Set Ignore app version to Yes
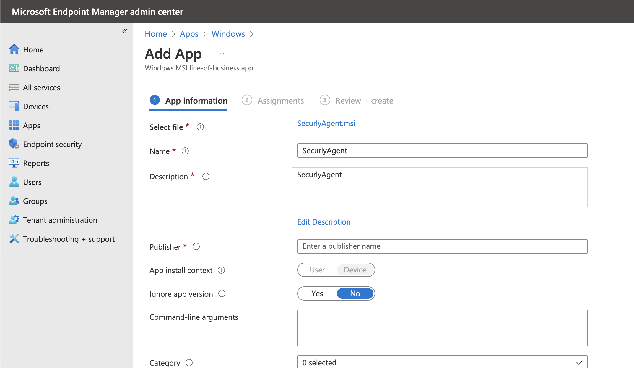 [317, 293]
